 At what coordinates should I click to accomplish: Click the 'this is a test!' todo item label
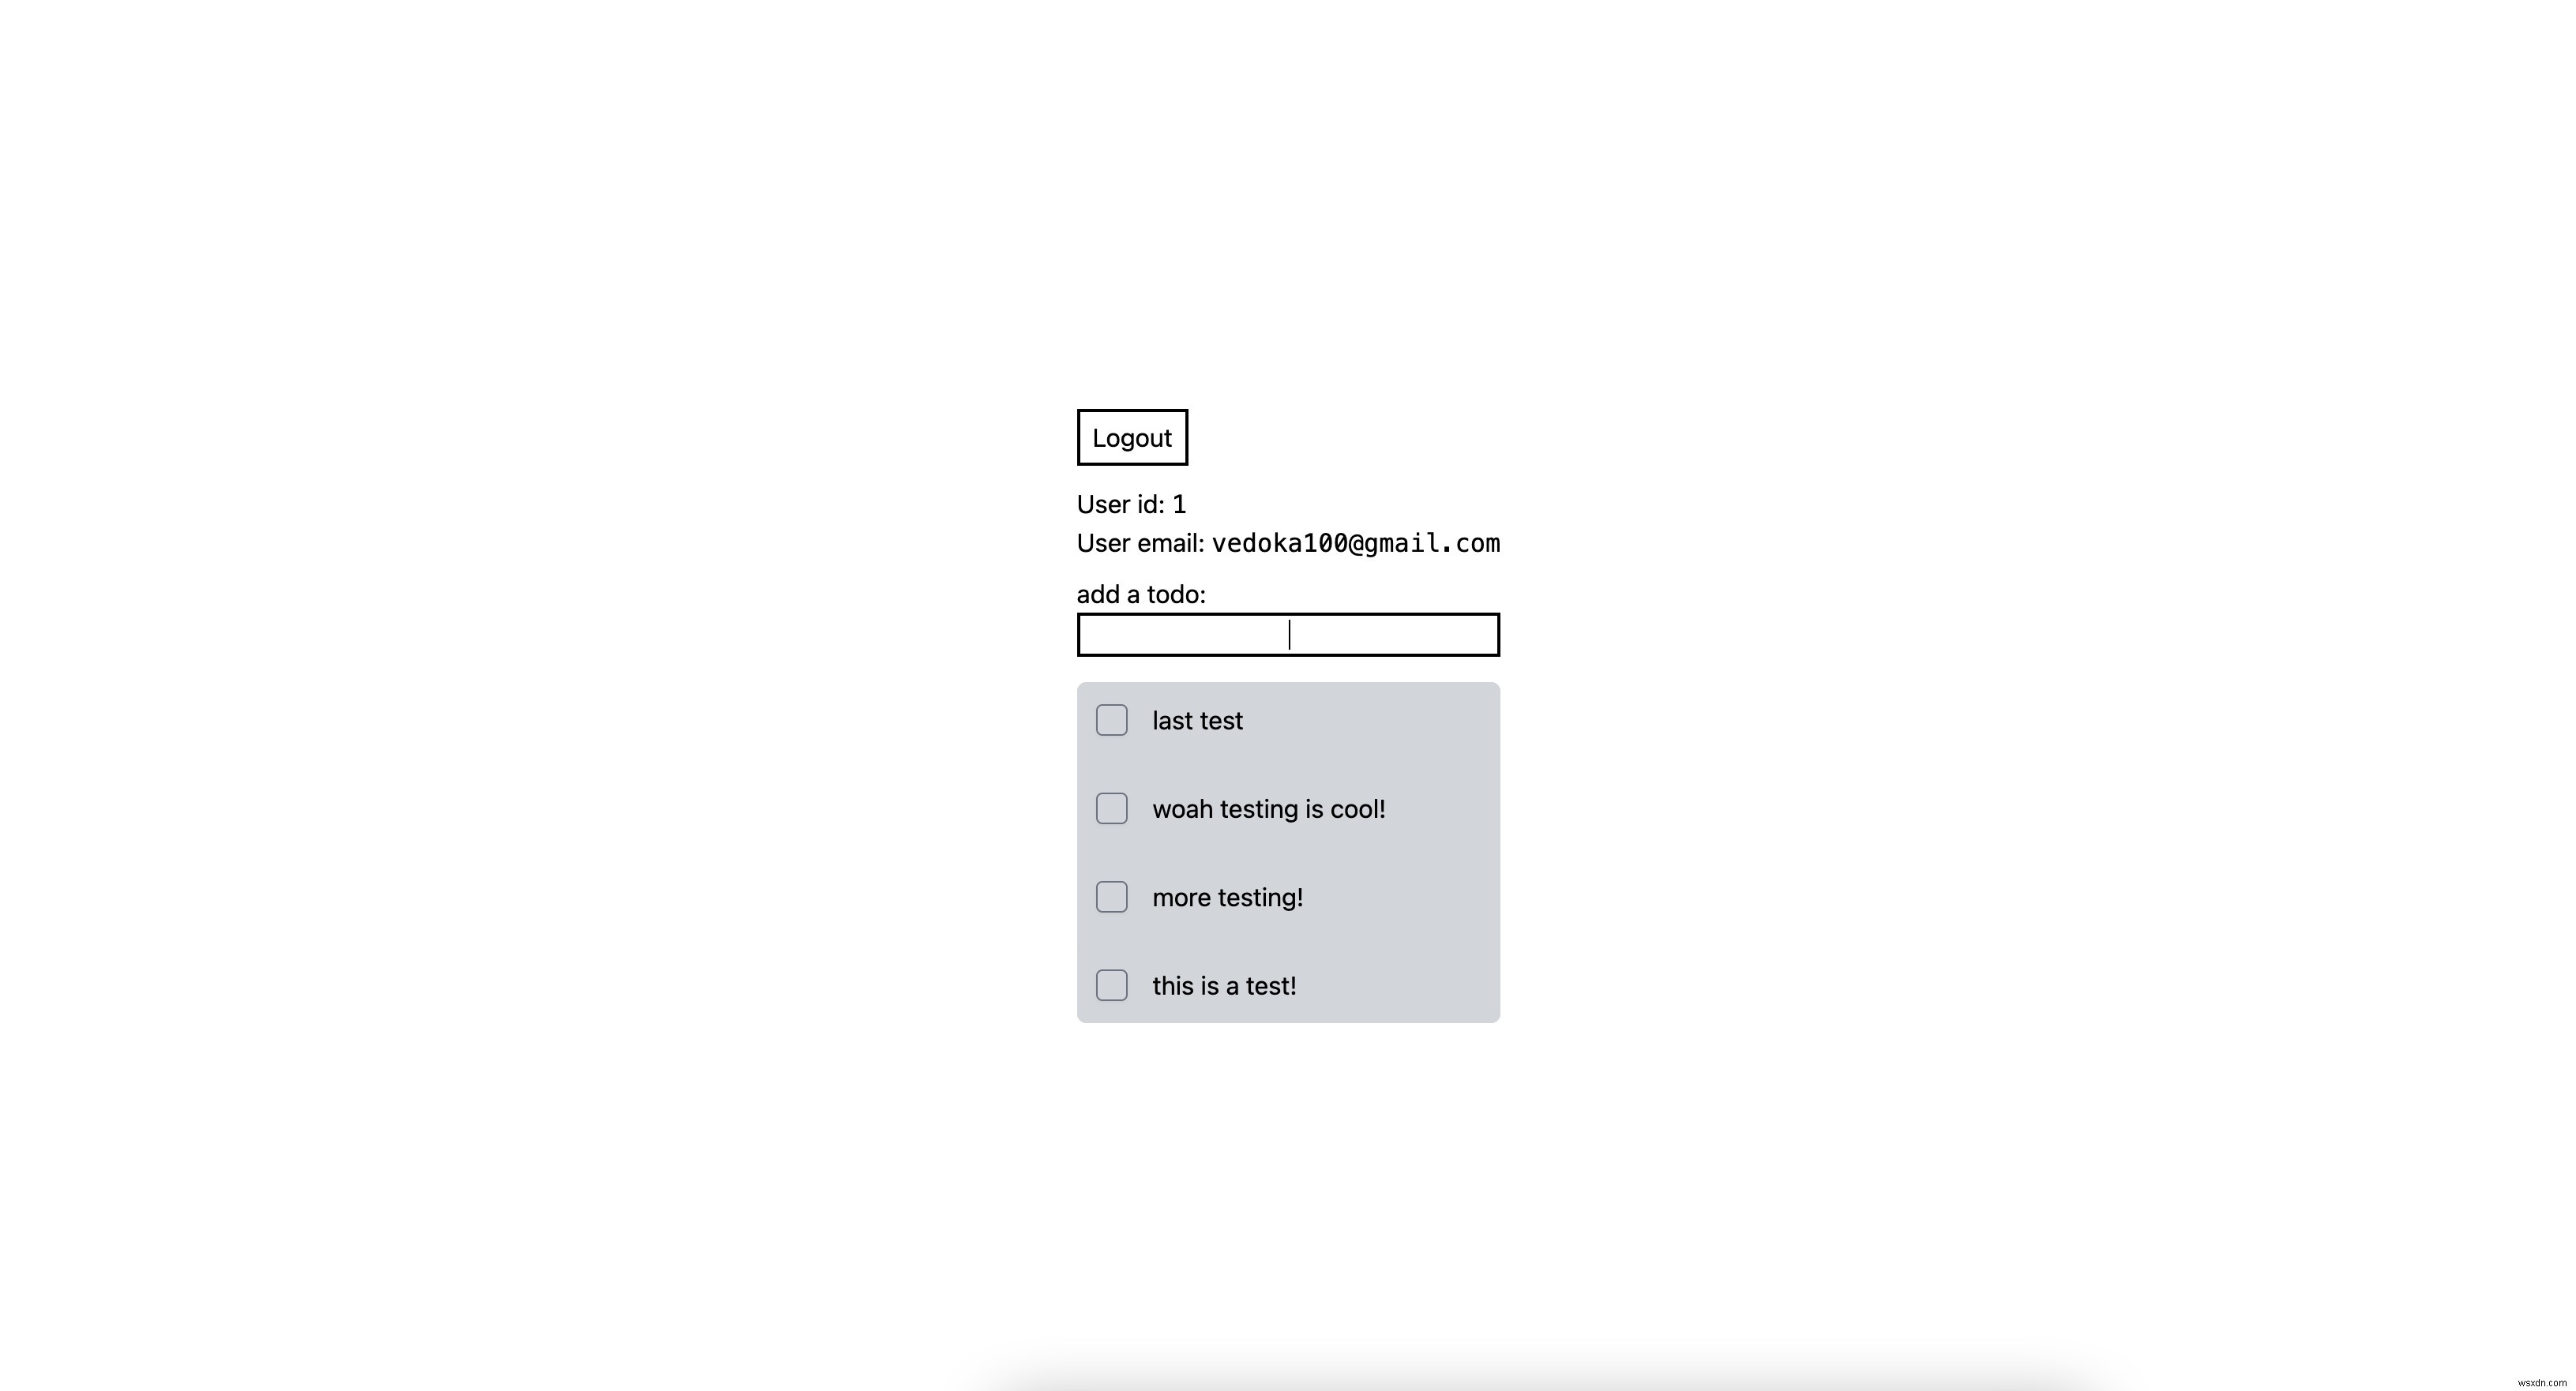pos(1225,985)
